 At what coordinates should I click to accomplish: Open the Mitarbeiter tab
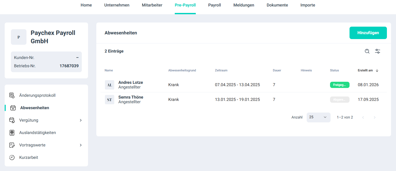point(152,5)
